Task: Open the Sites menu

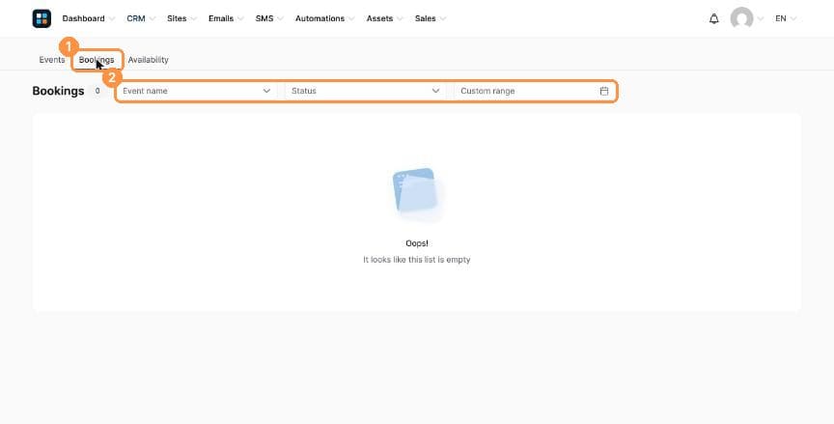Action: pyautogui.click(x=181, y=18)
